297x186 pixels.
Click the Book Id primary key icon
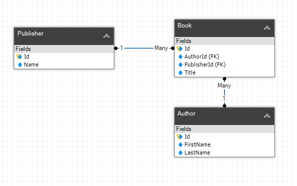click(x=179, y=48)
